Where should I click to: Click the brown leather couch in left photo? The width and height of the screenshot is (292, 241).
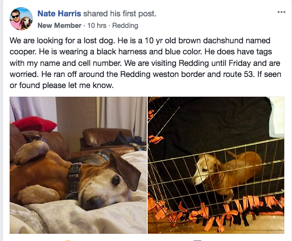coord(106,140)
